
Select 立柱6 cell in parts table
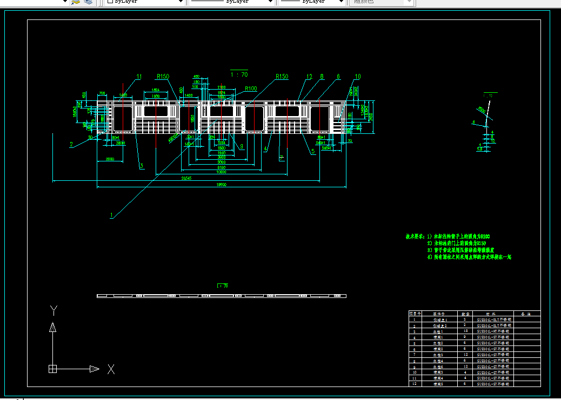coord(439,367)
